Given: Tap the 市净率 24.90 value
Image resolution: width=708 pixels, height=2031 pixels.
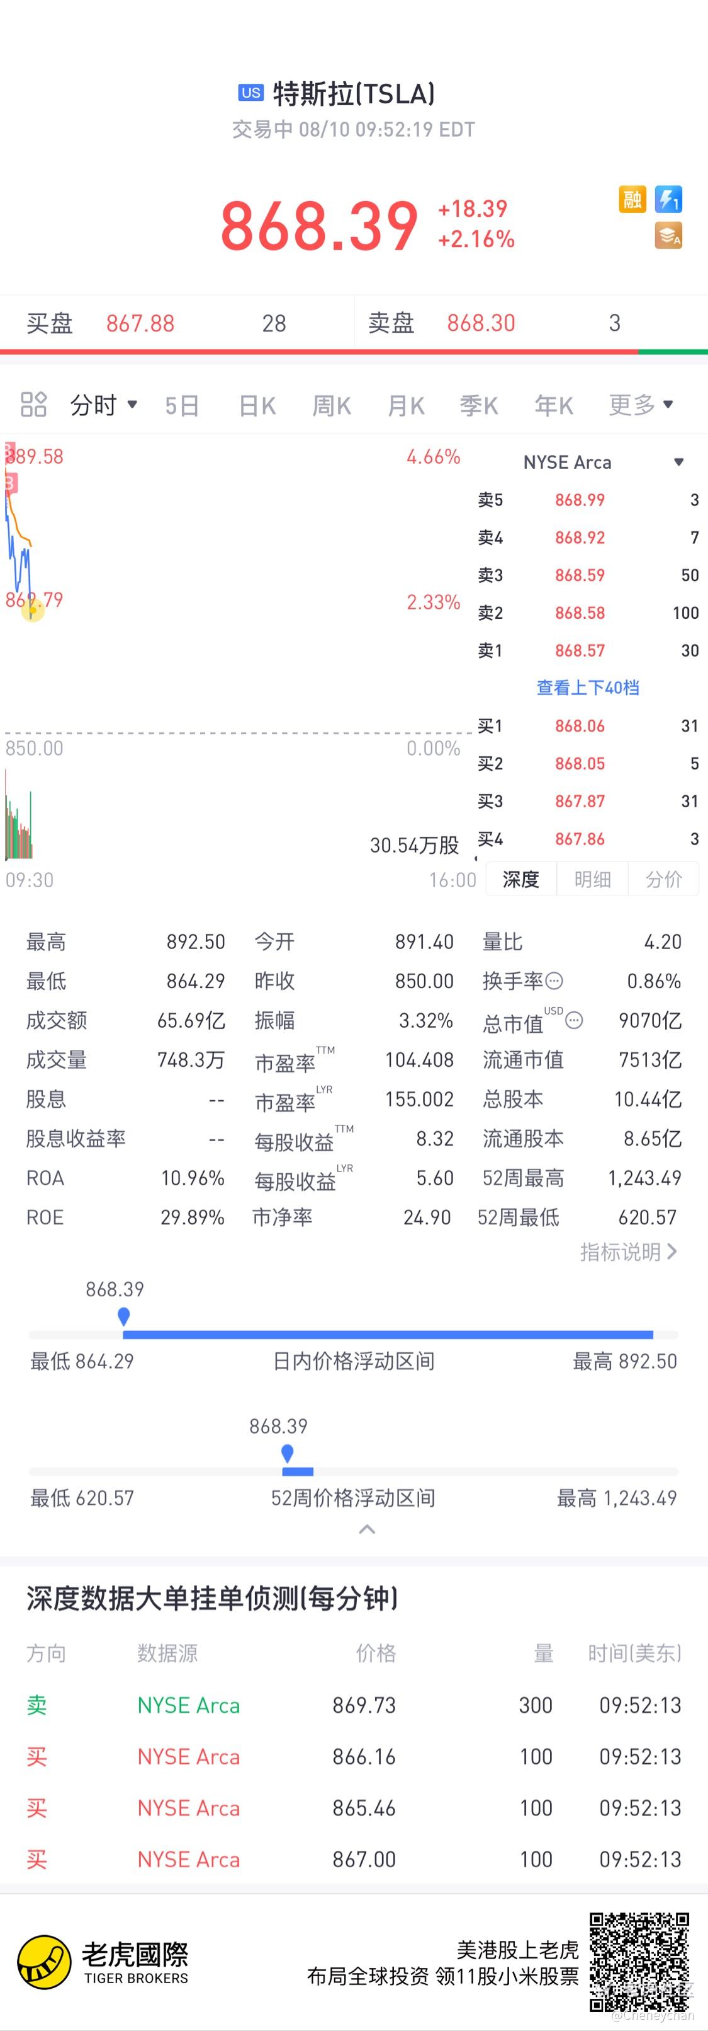Looking at the screenshot, I should pyautogui.click(x=428, y=1217).
